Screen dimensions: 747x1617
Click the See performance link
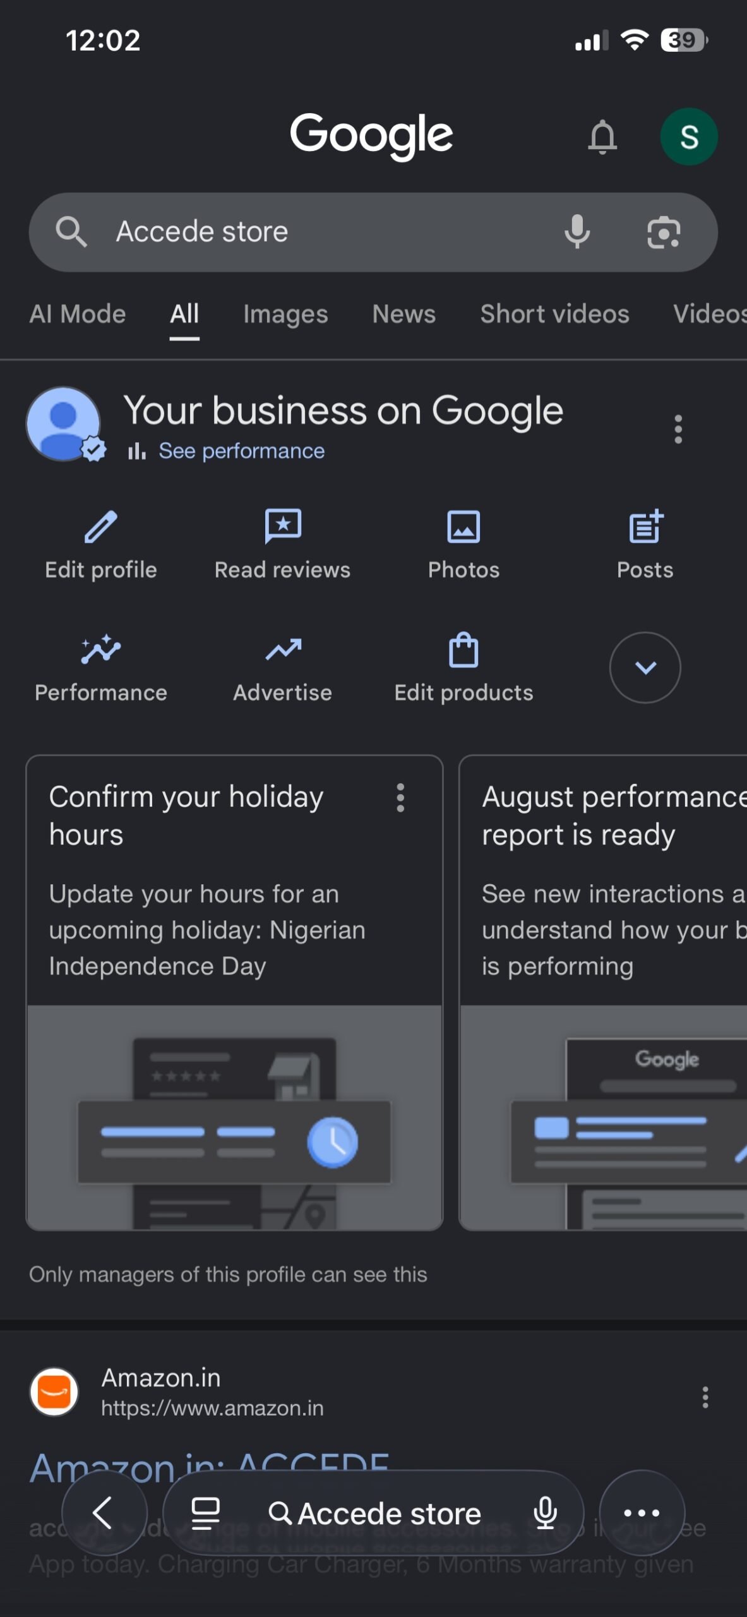(241, 451)
